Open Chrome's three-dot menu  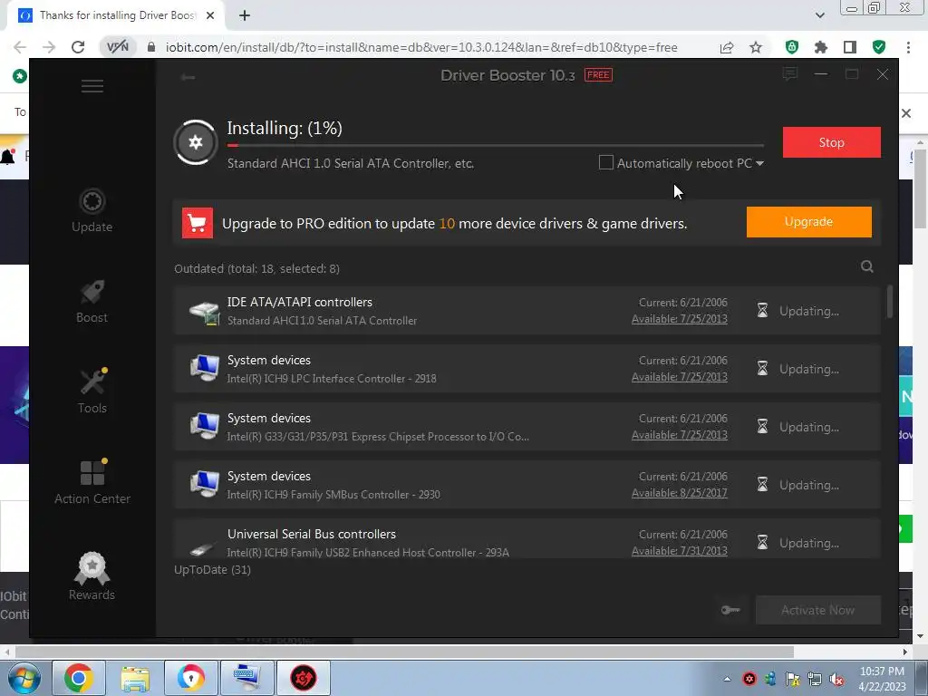908,47
